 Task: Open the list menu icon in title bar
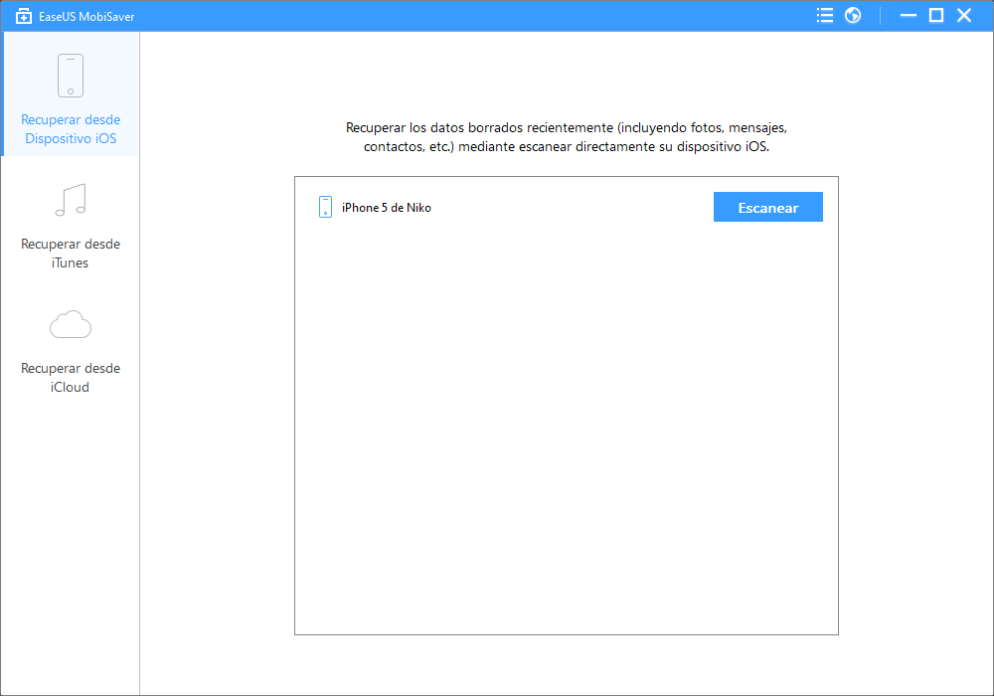pos(824,15)
